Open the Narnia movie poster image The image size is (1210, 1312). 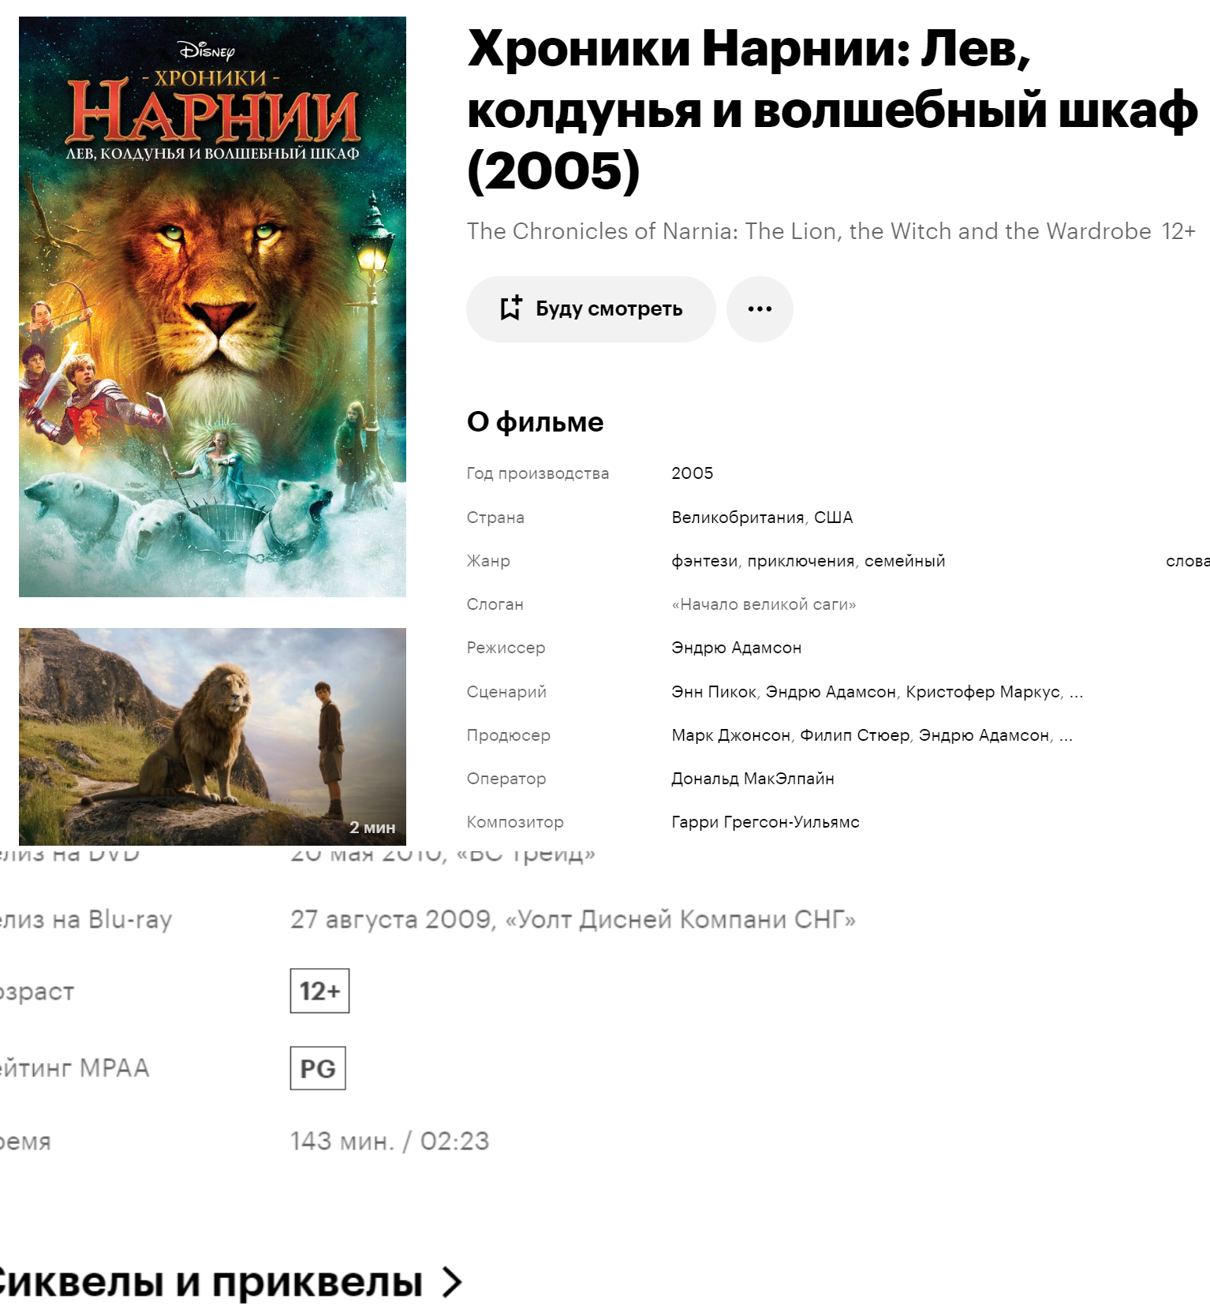(x=212, y=307)
